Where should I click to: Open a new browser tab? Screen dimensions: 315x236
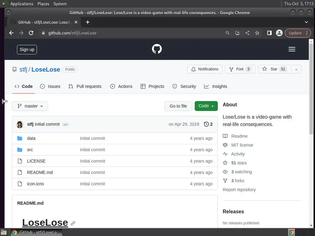(x=88, y=22)
